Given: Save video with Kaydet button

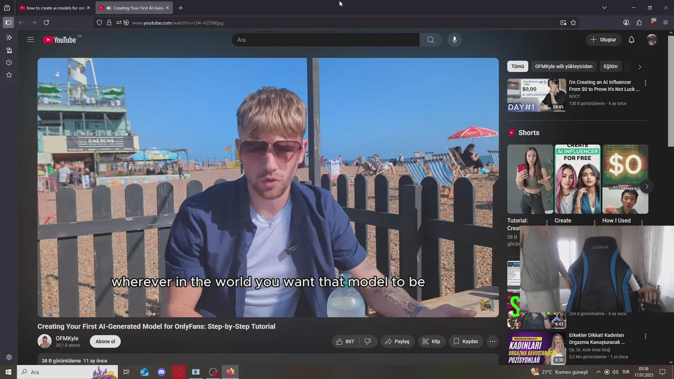Looking at the screenshot, I should click(466, 342).
